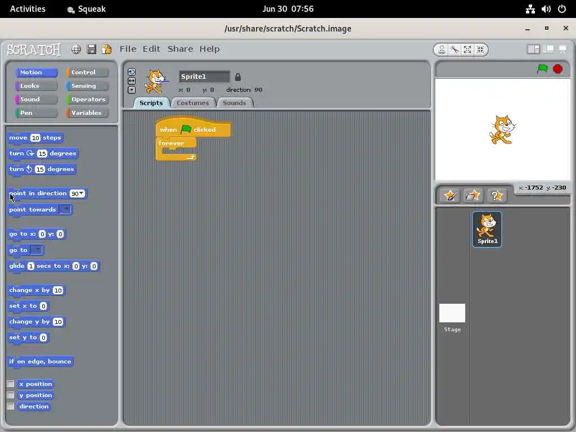Select the Looks block category
Image resolution: width=576 pixels, height=432 pixels.
pyautogui.click(x=37, y=86)
